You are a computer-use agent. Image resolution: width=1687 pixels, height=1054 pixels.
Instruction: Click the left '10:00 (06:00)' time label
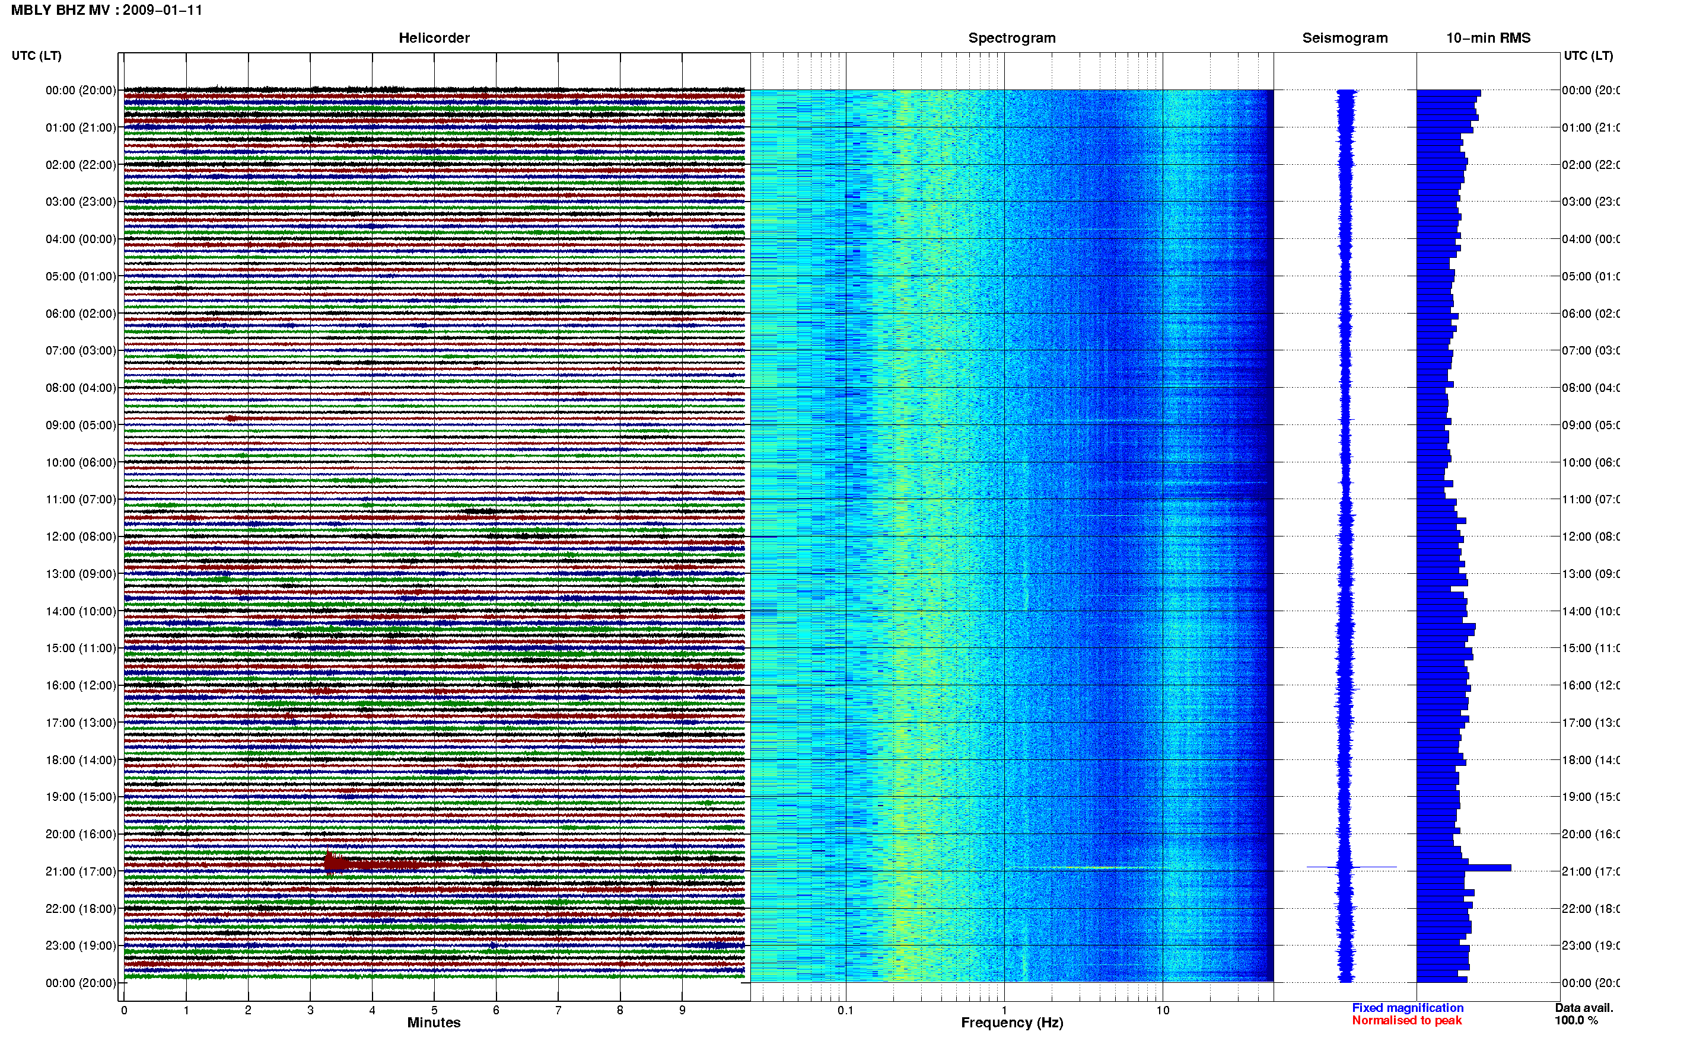[81, 462]
